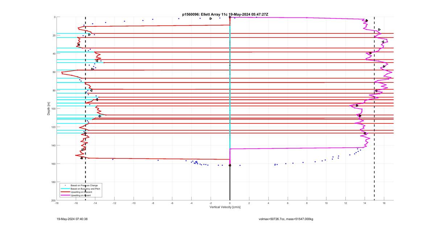Click the x-axis tick label -16
The height and width of the screenshot is (225, 435).
[75, 203]
